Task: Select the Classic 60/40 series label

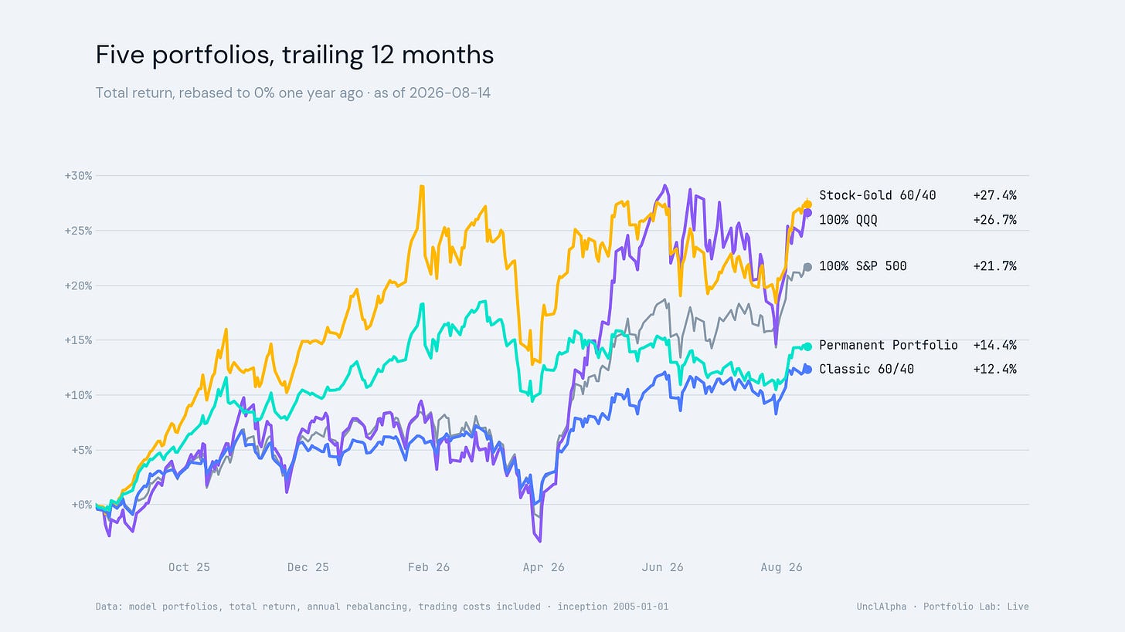Action: tap(866, 369)
